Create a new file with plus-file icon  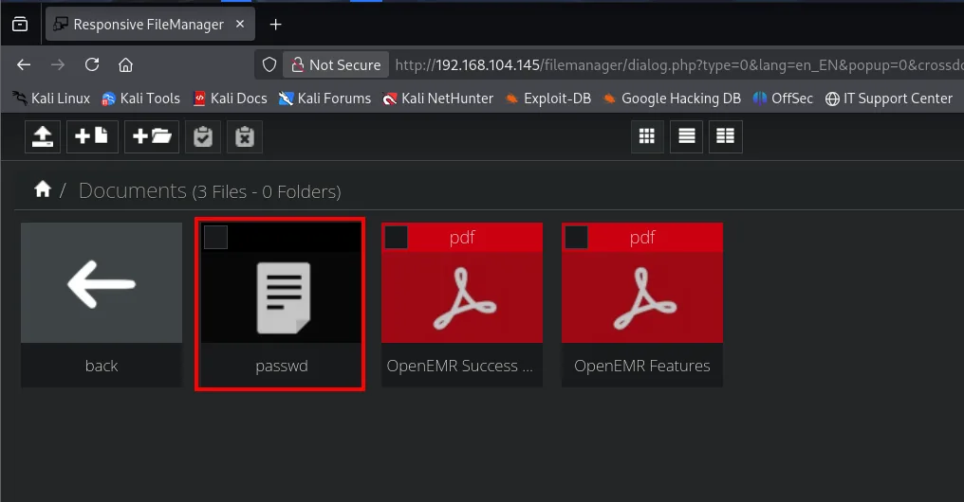tap(92, 136)
